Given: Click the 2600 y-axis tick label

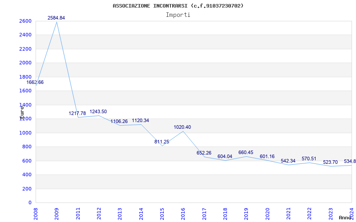Looking at the screenshot, I should 25,21.
